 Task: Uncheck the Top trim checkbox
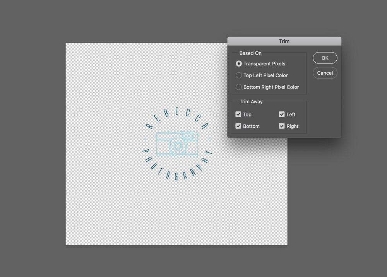(238, 114)
